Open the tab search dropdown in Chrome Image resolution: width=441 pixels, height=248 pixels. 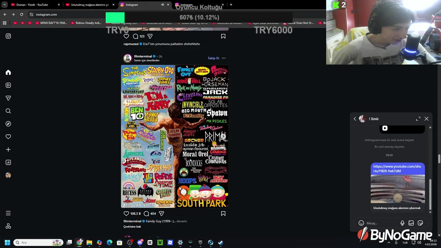5,5
